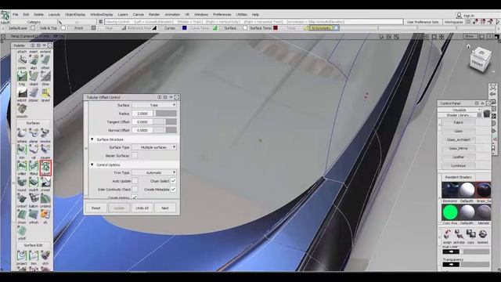Open the Category dropdown

click(34, 22)
